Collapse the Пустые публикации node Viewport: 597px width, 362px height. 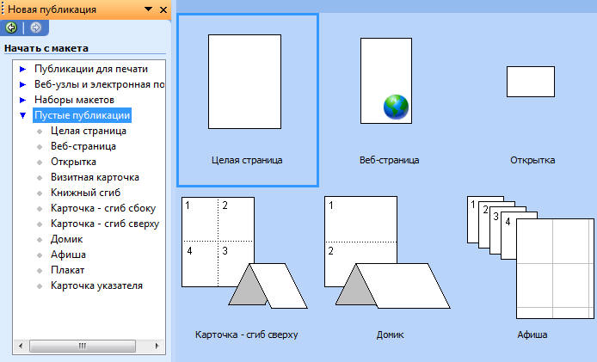(23, 115)
